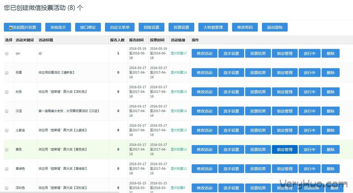The width and height of the screenshot is (353, 193).
Task: Click 进行中 for 粉色 row
Action: (x=310, y=92)
